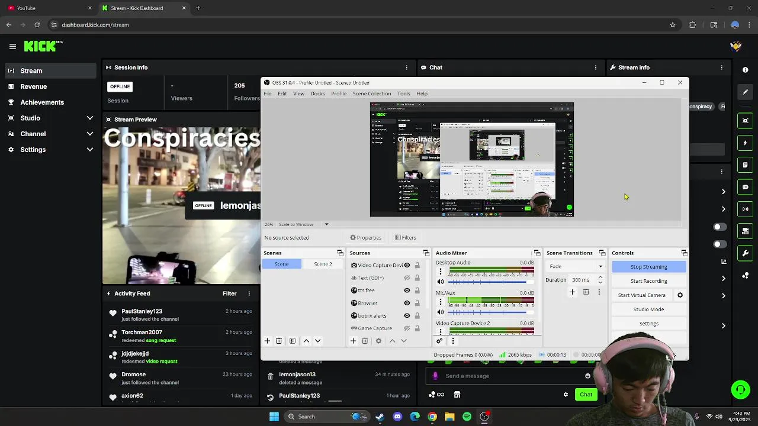Click Stop Streaming button
This screenshot has width=758, height=426.
click(x=649, y=267)
